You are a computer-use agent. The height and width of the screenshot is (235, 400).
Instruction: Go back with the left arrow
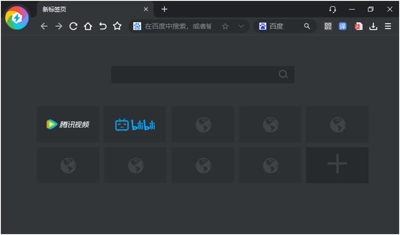[x=44, y=26]
